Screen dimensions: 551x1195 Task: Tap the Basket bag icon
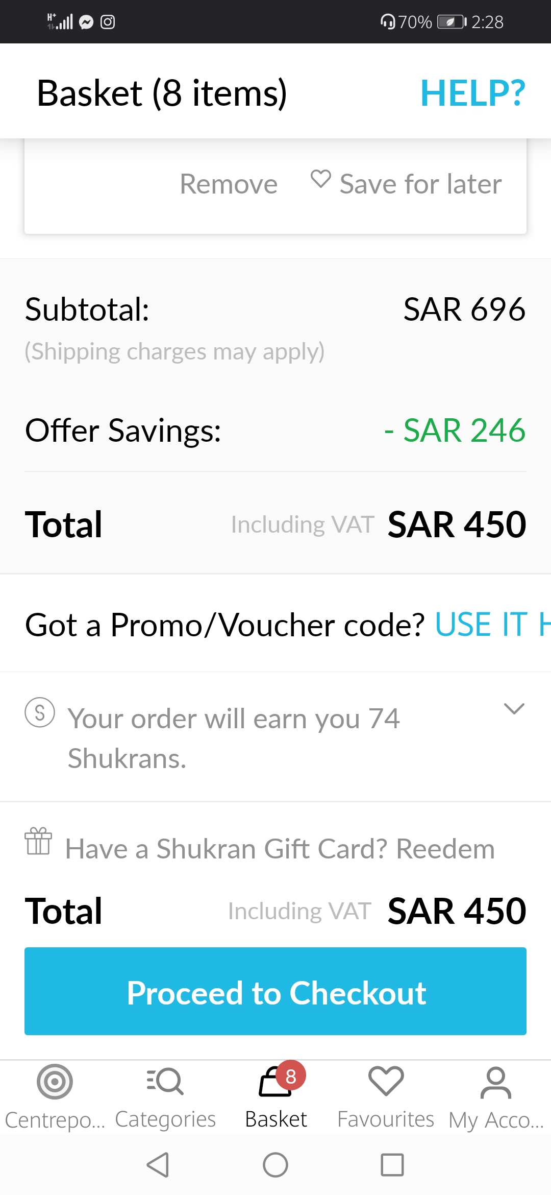275,1082
